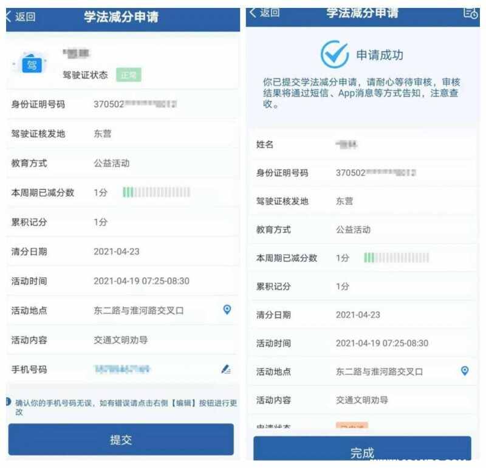Tap 返回 text on right header
This screenshot has width=486, height=468.
[x=270, y=12]
